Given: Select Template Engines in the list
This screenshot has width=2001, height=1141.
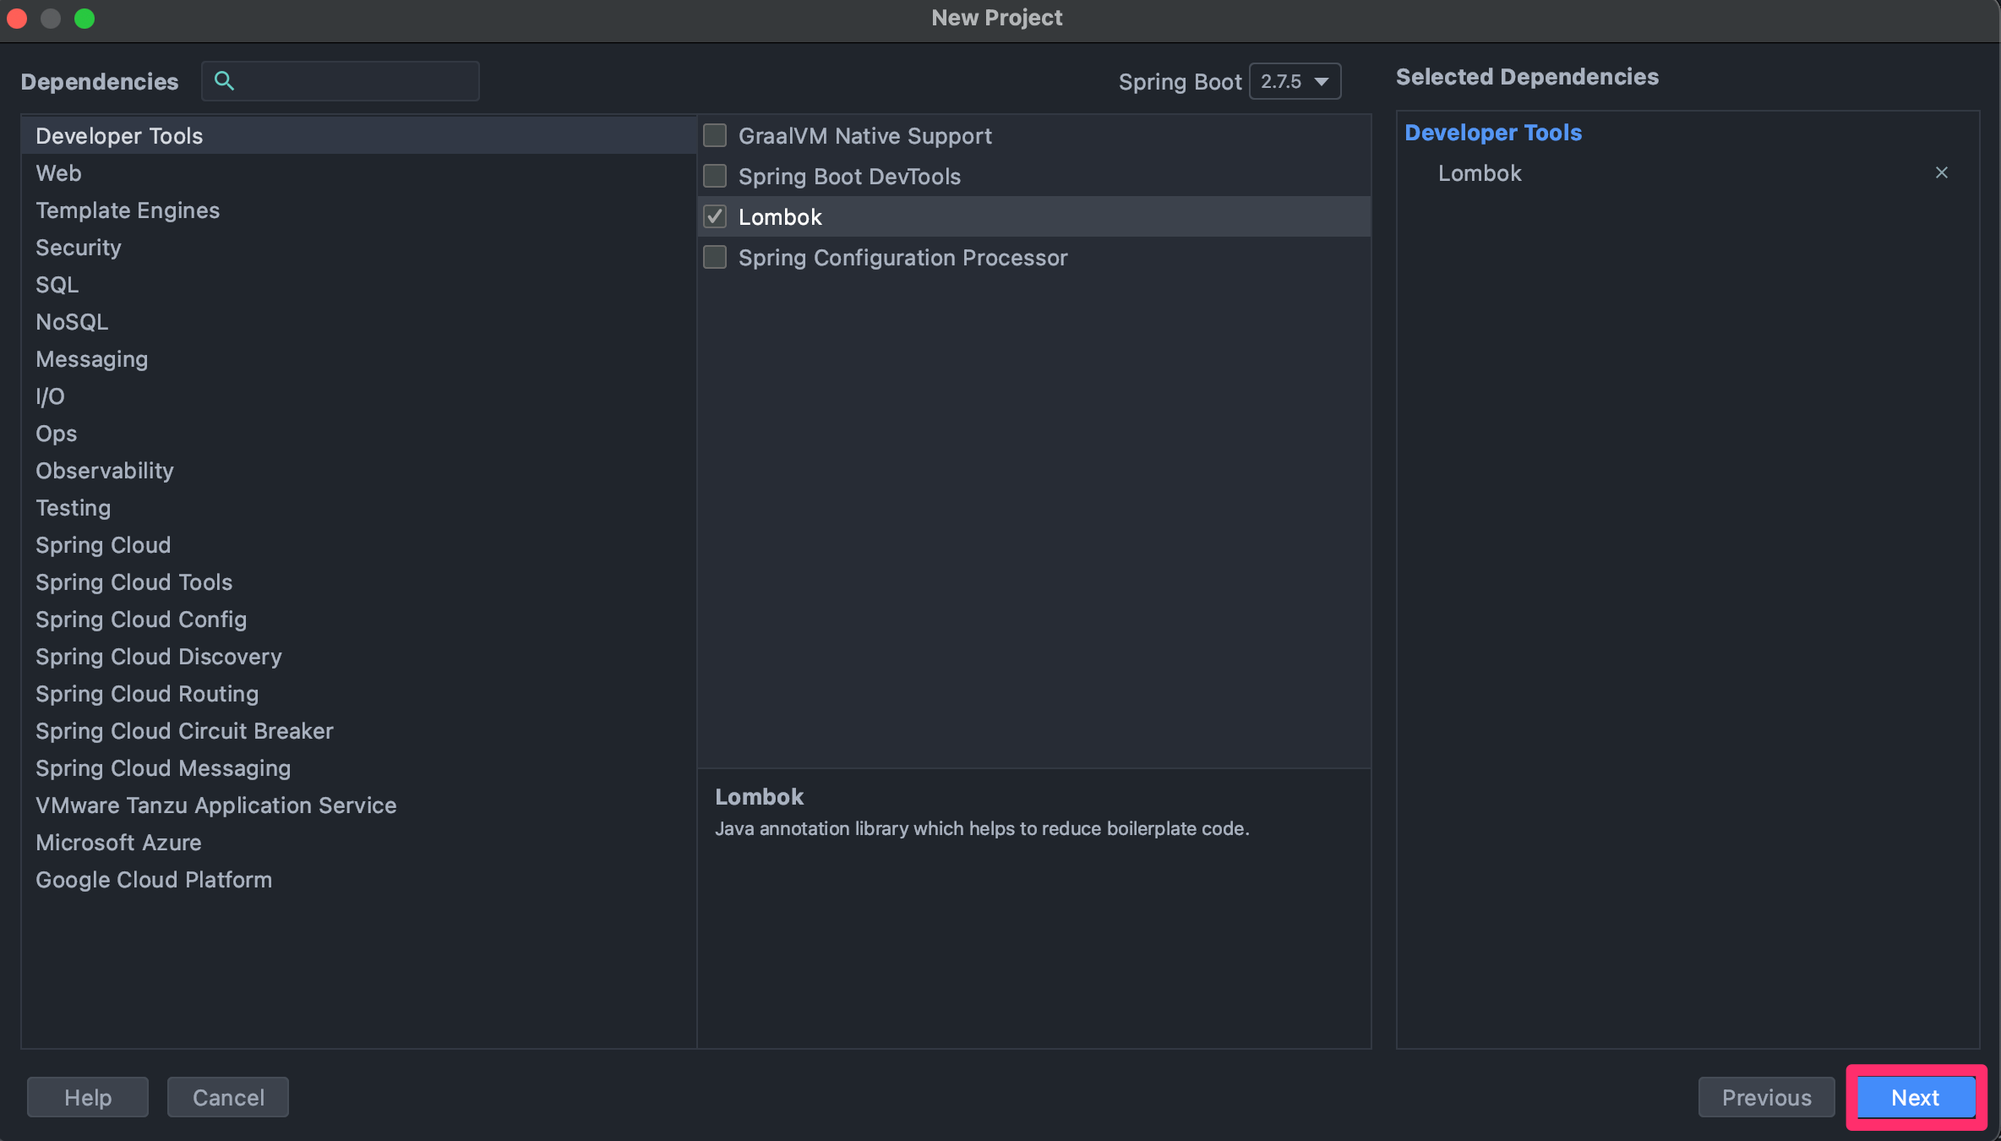Looking at the screenshot, I should pos(128,210).
